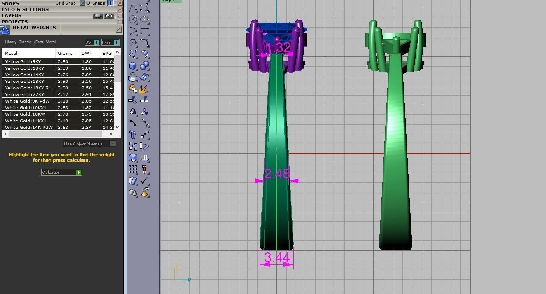The width and height of the screenshot is (546, 294).
Task: Select the Fillet curves tool
Action: (x=144, y=42)
